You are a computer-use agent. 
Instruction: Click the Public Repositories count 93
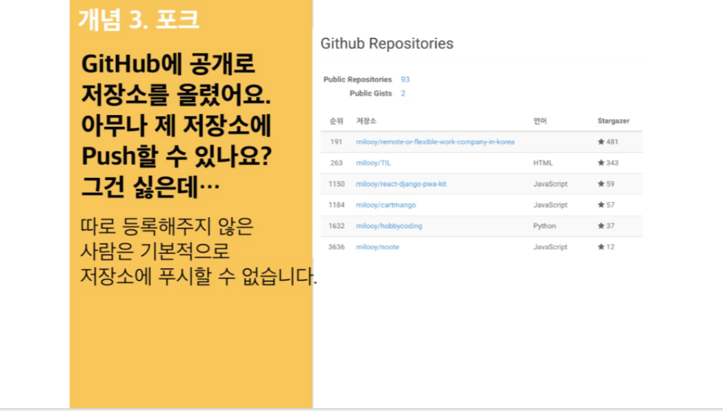click(x=405, y=79)
